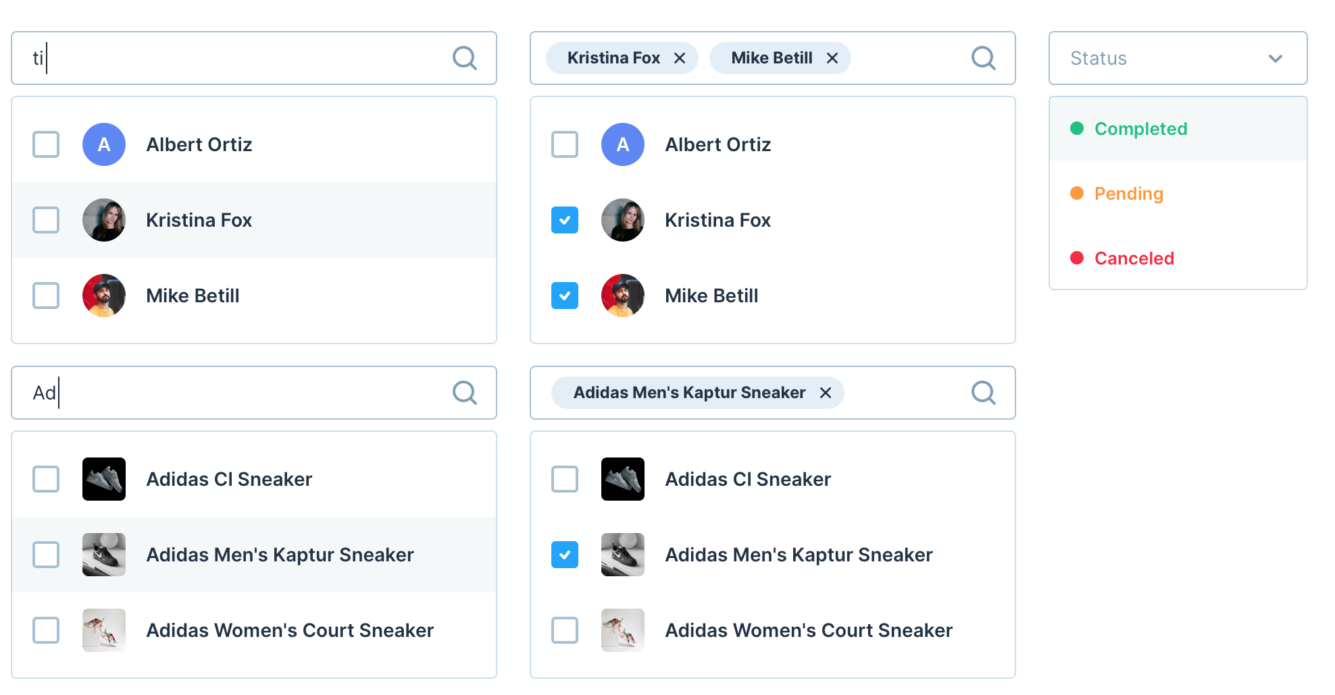1335x695 pixels.
Task: Check Mike Betill in left user list
Action: pos(46,296)
